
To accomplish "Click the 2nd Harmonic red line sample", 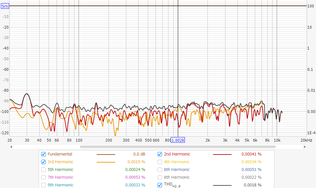I will tap(222, 155).
